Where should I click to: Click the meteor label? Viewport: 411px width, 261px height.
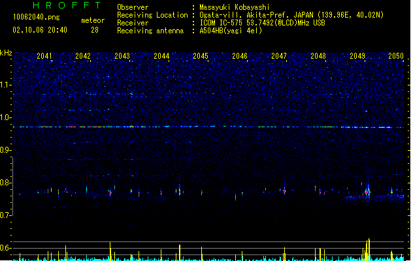point(93,20)
